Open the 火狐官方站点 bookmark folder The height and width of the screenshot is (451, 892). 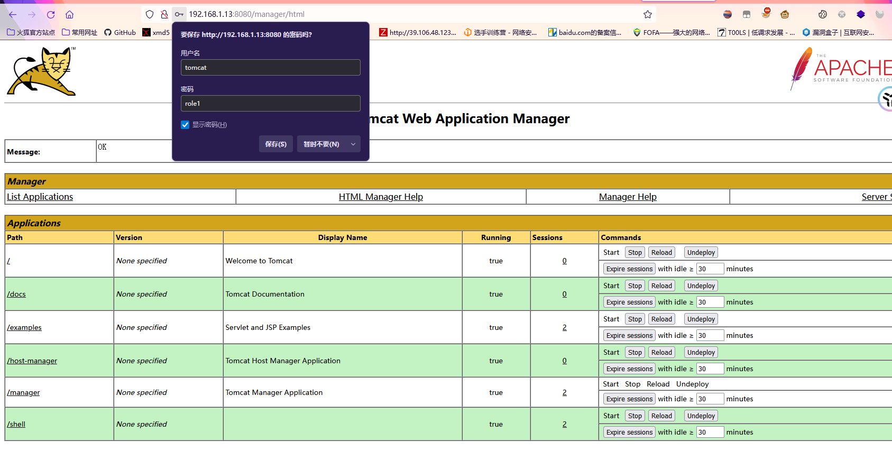[31, 32]
